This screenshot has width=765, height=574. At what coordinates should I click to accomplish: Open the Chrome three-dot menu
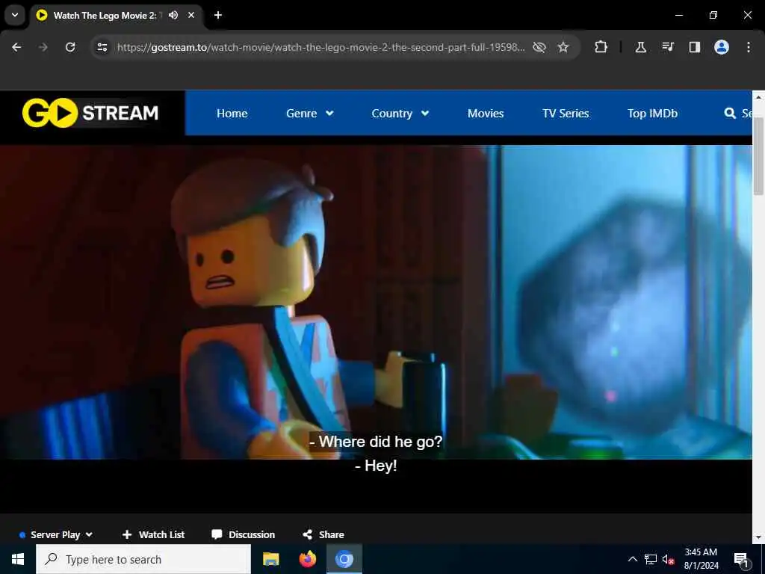tap(749, 47)
